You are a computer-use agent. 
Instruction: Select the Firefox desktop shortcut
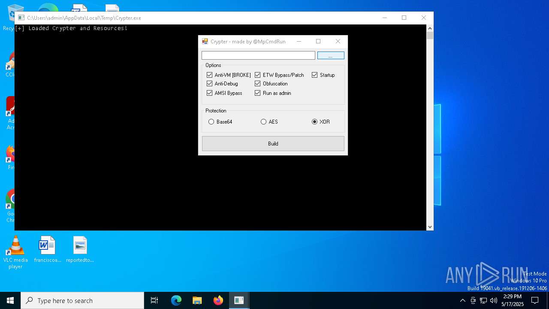tap(10, 157)
